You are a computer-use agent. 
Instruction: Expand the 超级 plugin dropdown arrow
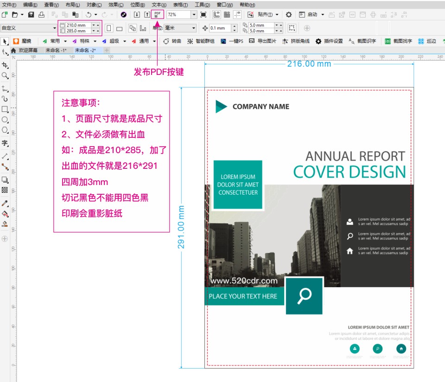125,41
